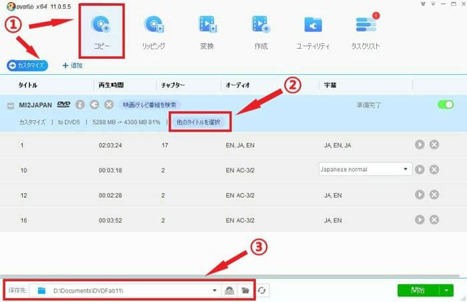Remove title 16 from the list

(434, 218)
